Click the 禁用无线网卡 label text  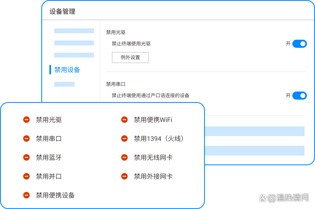pos(153,158)
